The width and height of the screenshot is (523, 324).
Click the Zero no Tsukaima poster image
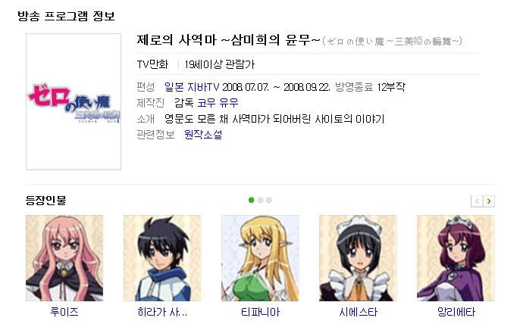tap(74, 101)
